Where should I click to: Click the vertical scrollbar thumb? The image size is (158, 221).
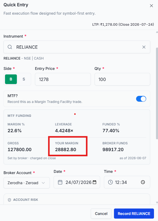(157, 93)
